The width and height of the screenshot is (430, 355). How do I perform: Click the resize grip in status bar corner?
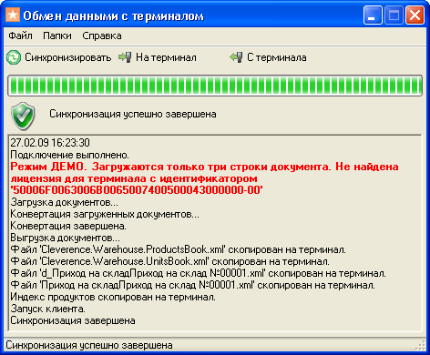[420, 345]
